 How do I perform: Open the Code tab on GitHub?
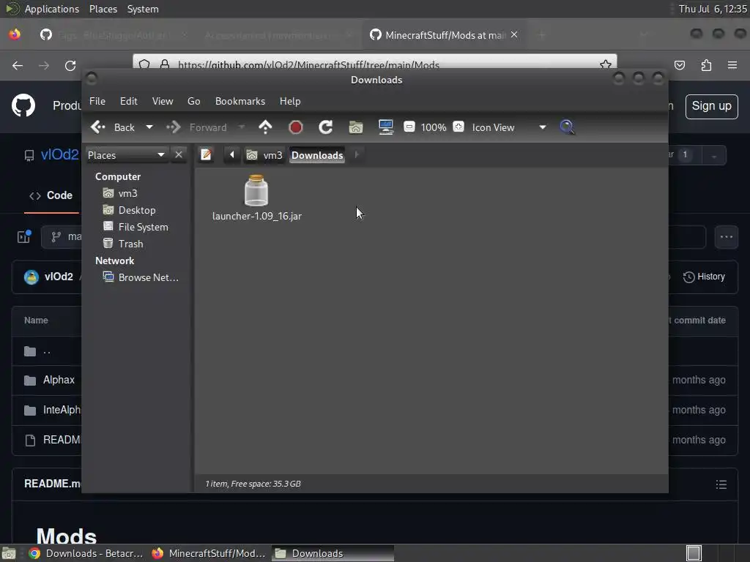51,195
